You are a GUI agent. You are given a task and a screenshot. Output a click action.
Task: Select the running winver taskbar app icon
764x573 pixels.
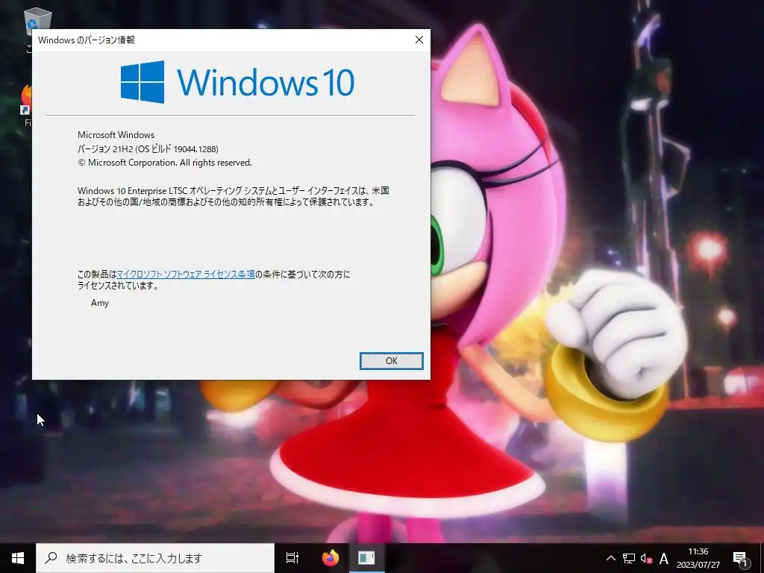pyautogui.click(x=366, y=558)
